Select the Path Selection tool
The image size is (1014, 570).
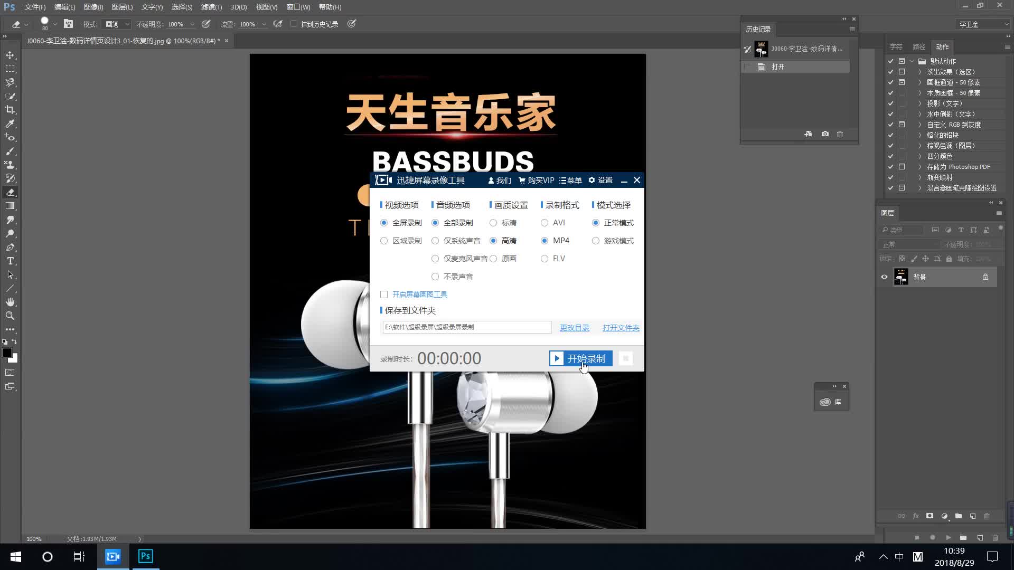tap(10, 274)
